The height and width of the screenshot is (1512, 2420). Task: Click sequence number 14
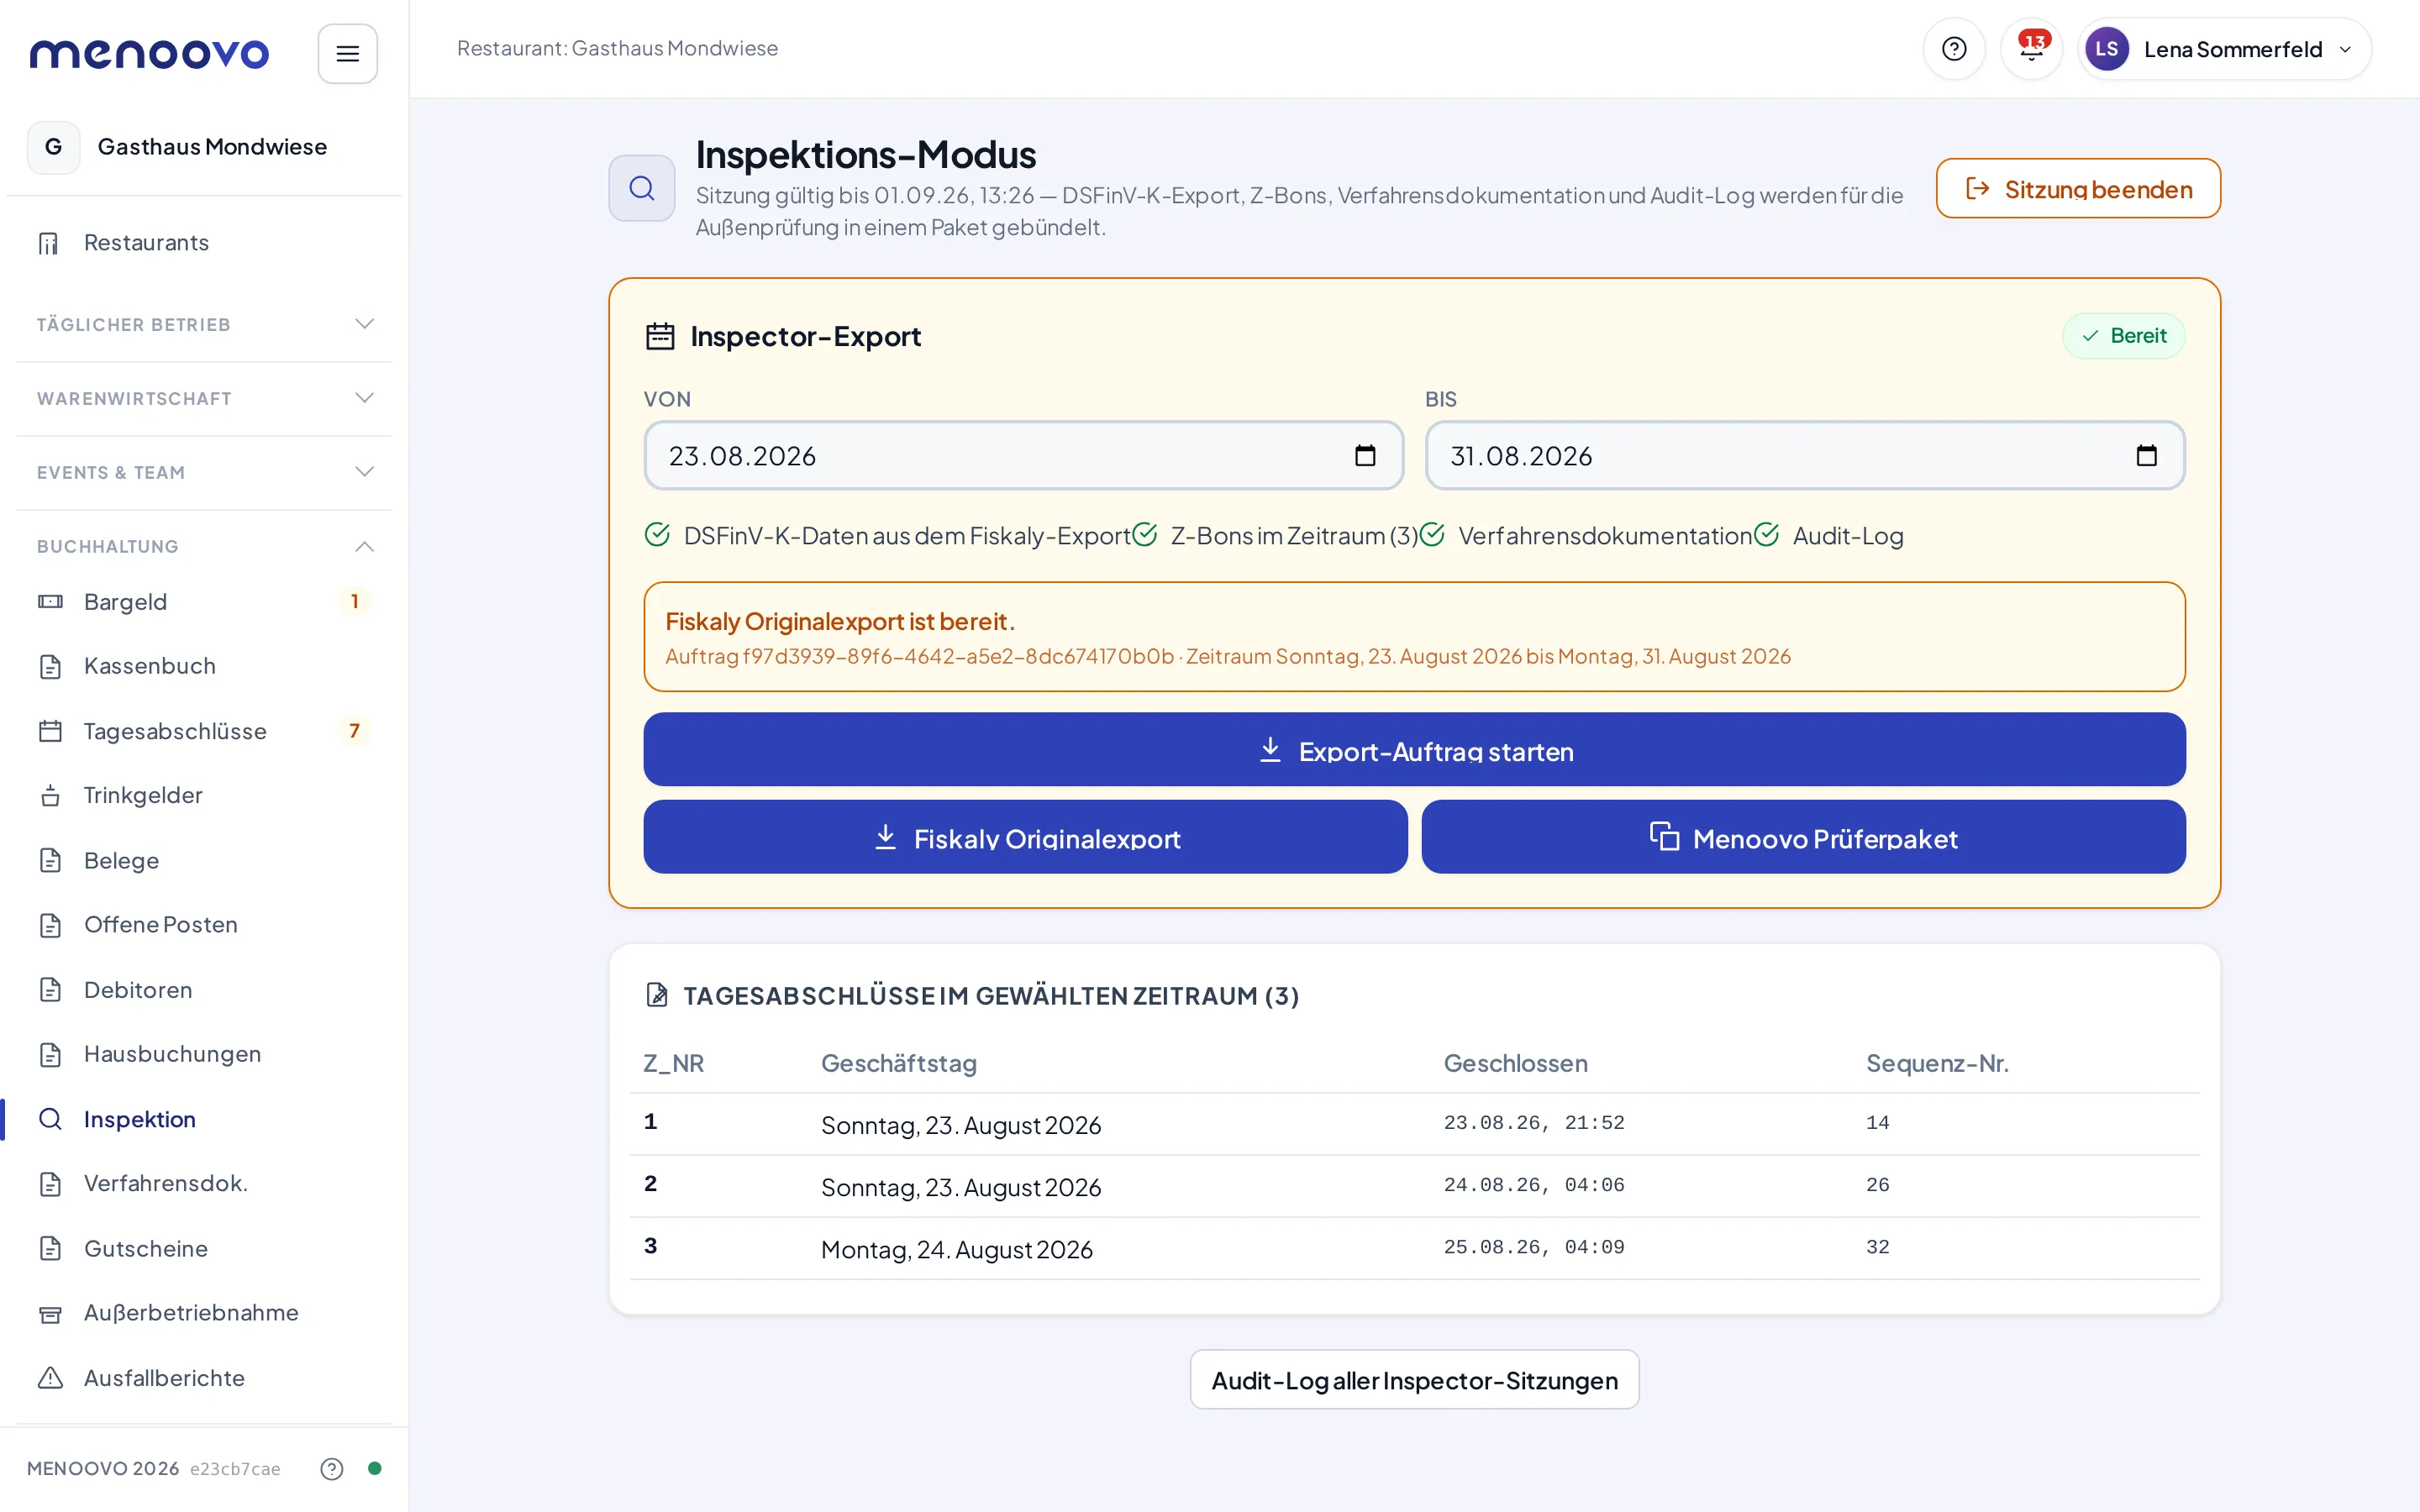[1877, 1123]
